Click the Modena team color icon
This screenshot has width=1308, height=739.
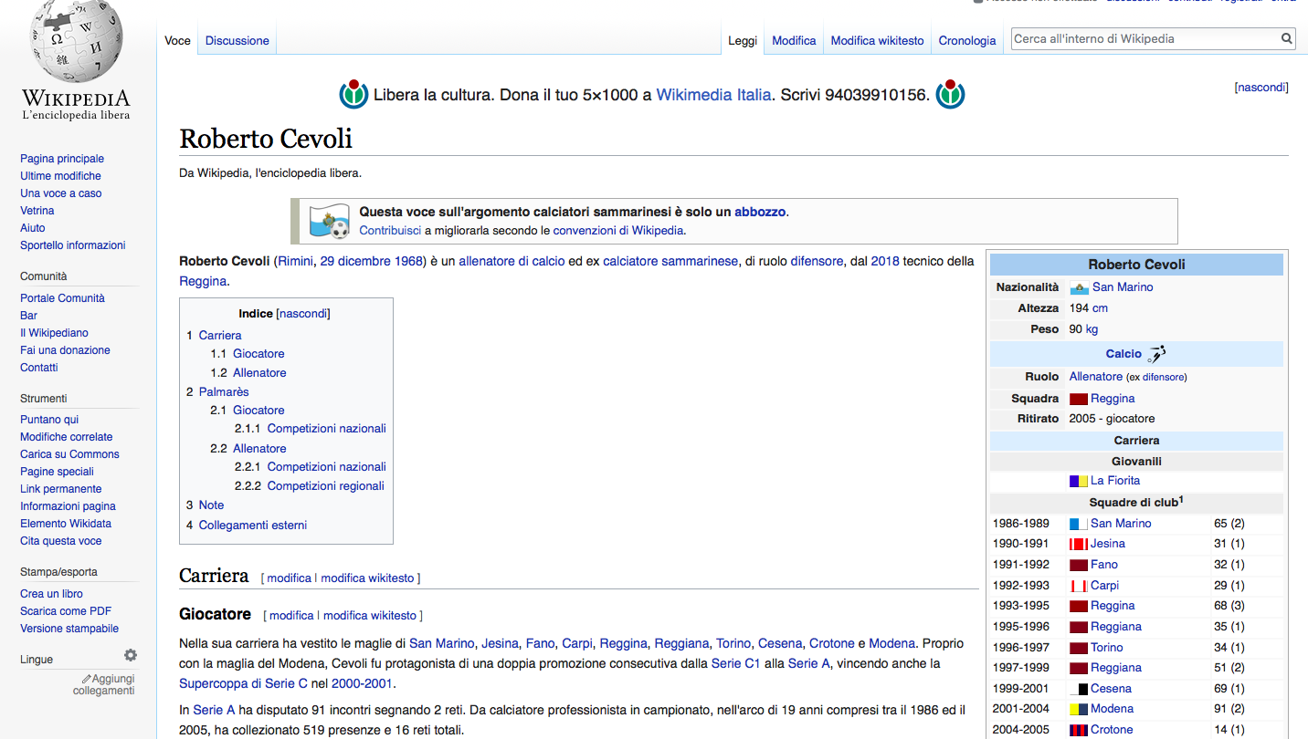(1079, 709)
